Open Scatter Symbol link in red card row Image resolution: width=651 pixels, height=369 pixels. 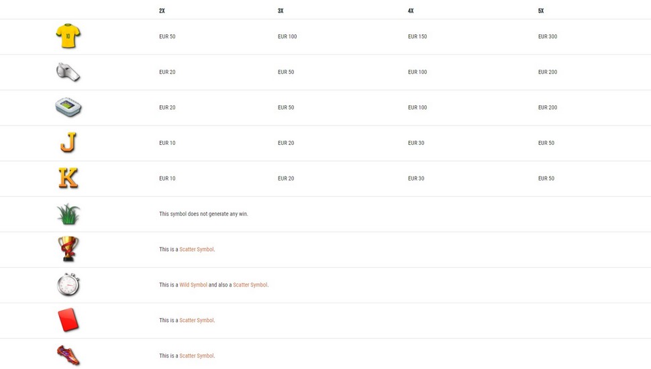[x=197, y=321]
